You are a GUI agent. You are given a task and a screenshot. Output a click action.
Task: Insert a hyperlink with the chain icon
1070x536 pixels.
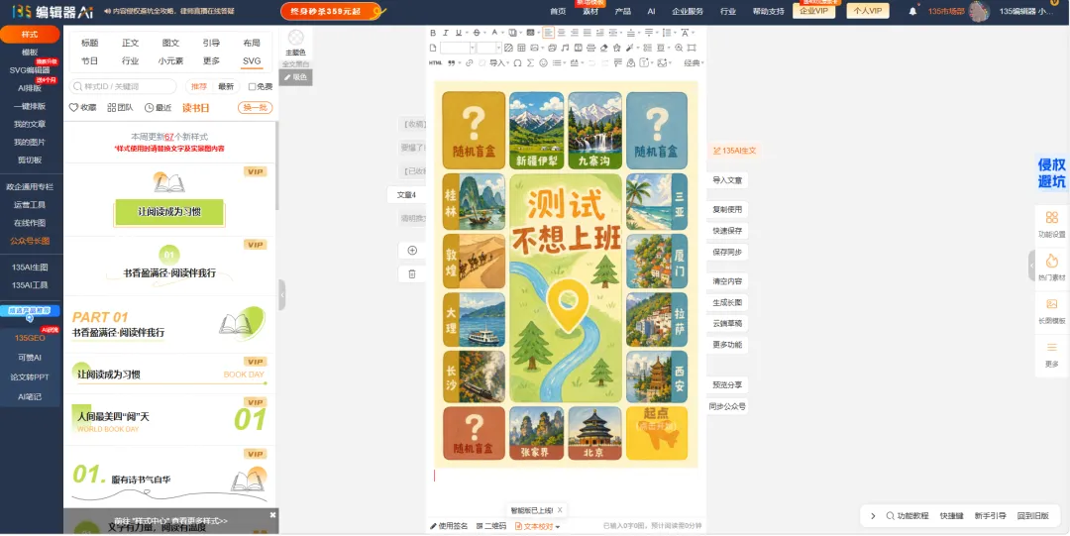(x=470, y=62)
